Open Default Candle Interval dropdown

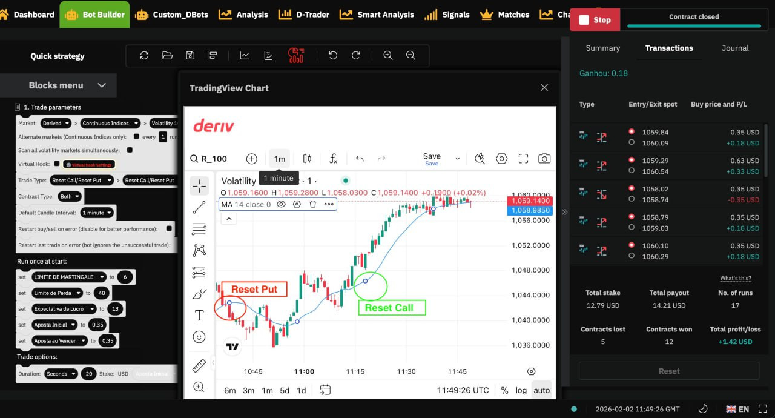pos(96,213)
